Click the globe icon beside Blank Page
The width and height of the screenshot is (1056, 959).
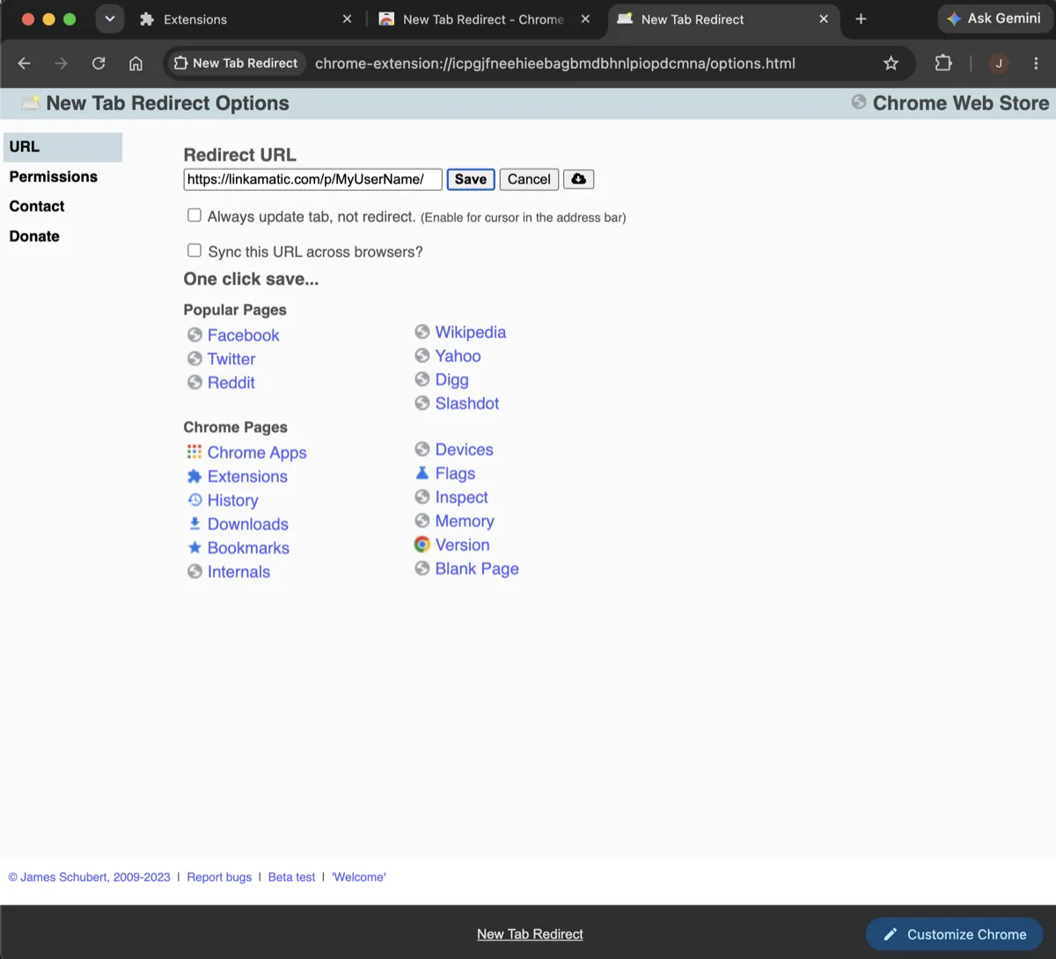tap(422, 568)
